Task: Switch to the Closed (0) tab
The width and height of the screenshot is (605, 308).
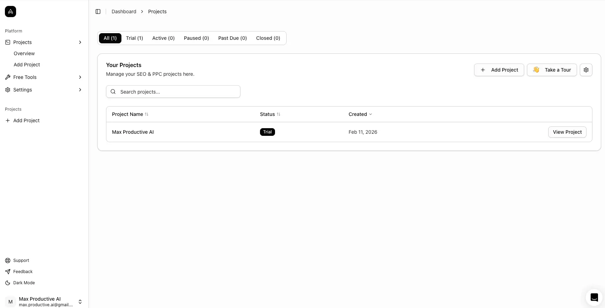Action: [268, 38]
